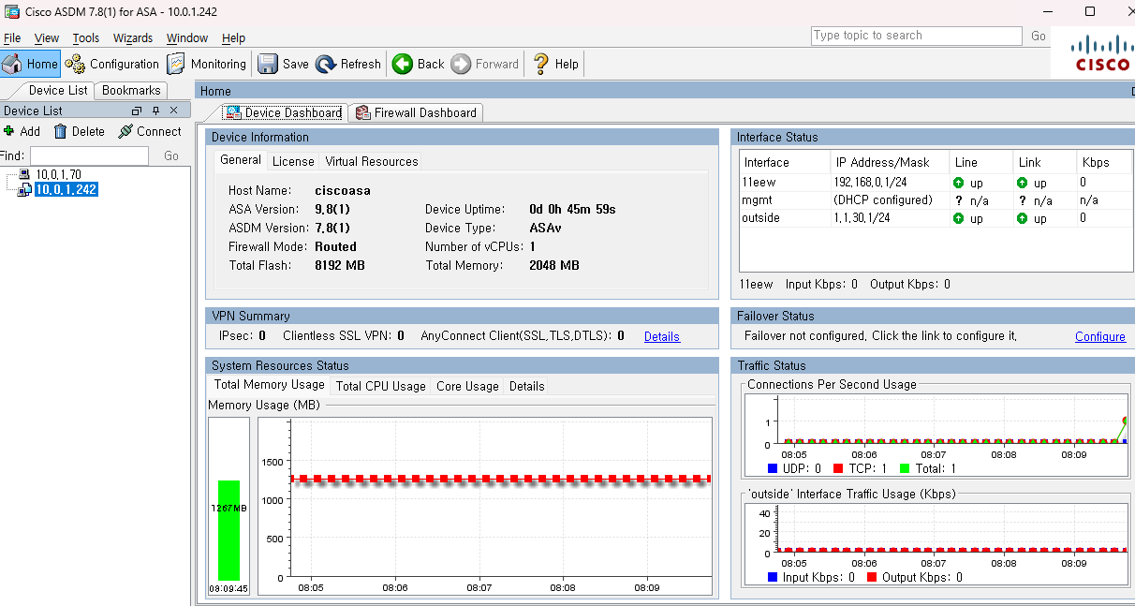Viewport: 1135px width, 606px height.
Task: Float the Device List panel
Action: tap(137, 111)
